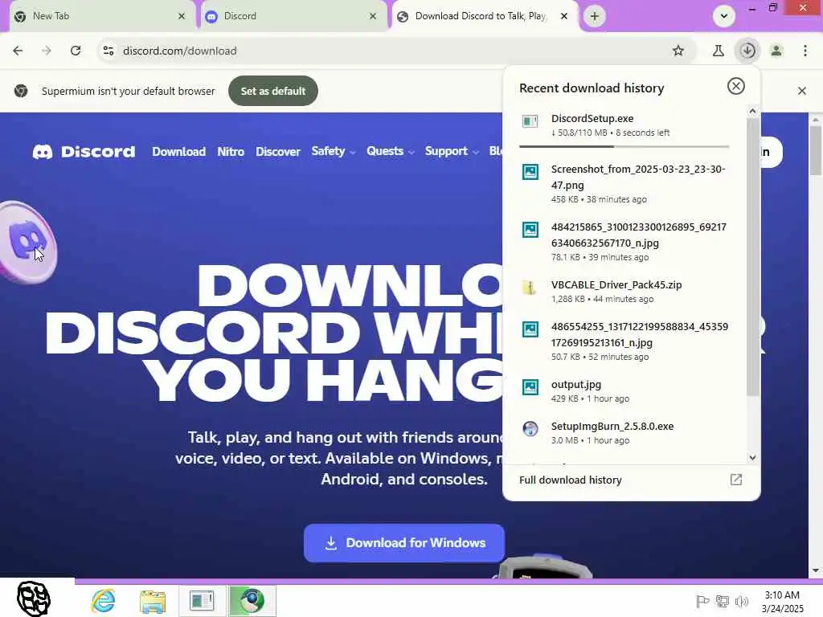Click the SetupImgBurn_2.5.8.0.exe icon
Image resolution: width=823 pixels, height=617 pixels.
point(530,429)
